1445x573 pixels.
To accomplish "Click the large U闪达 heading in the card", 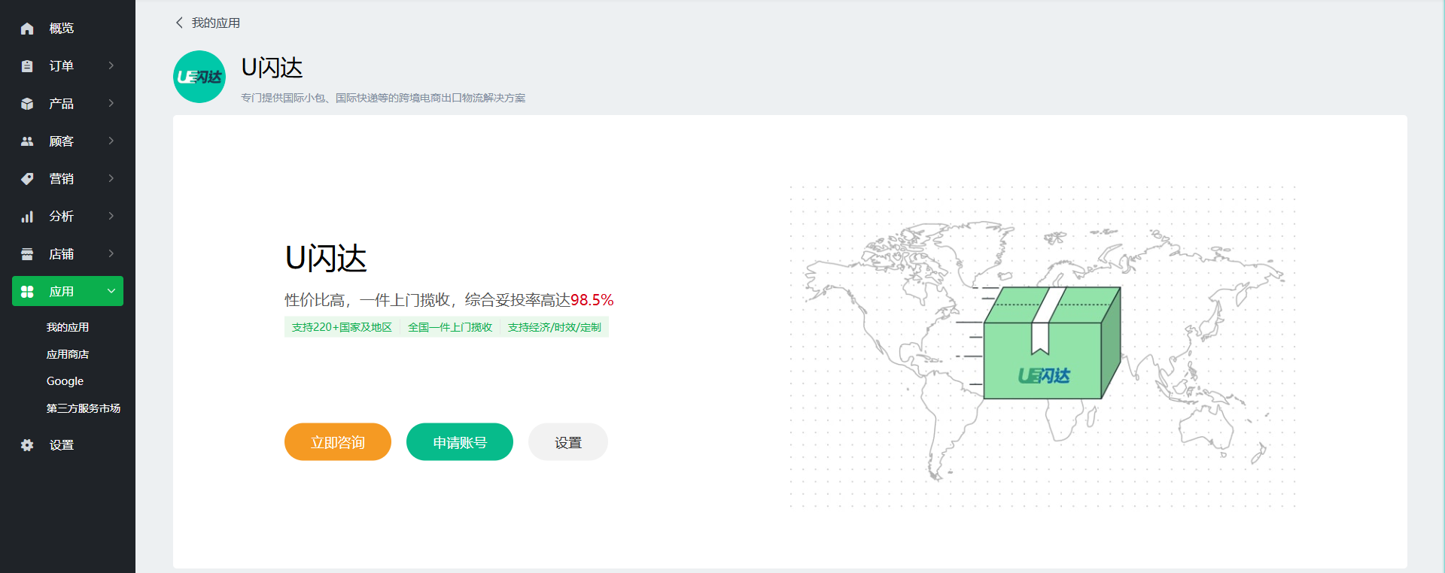I will pos(326,259).
